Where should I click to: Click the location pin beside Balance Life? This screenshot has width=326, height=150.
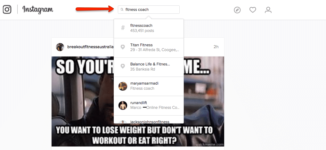[123, 66]
